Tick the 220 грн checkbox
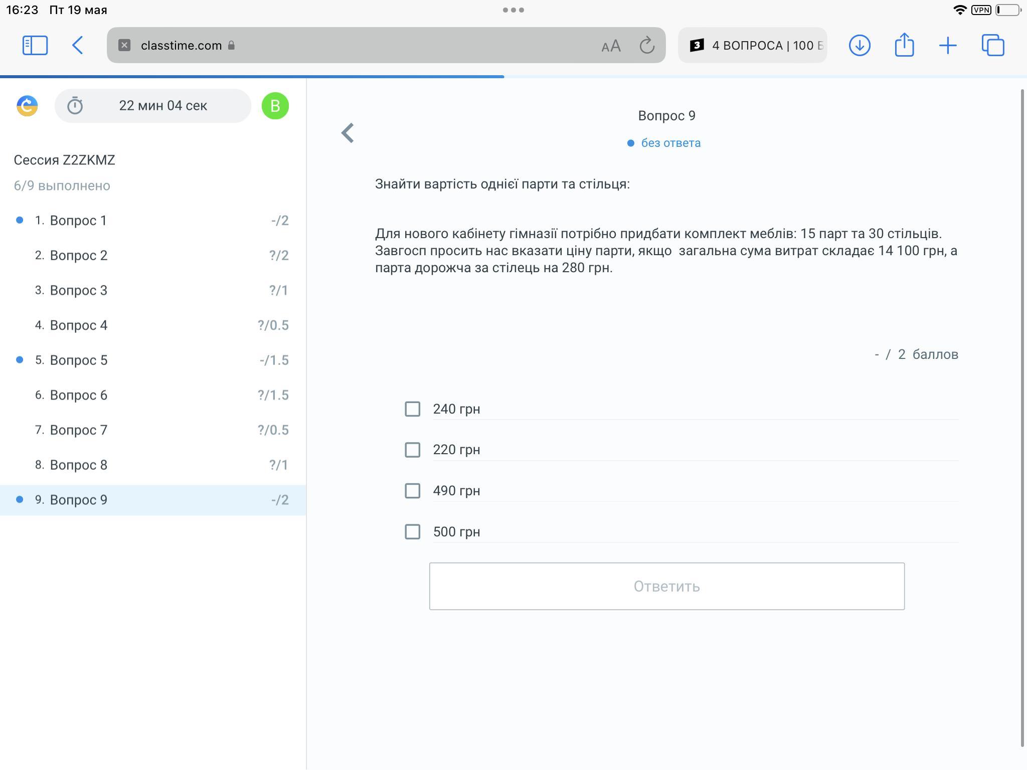The height and width of the screenshot is (770, 1027). [412, 450]
